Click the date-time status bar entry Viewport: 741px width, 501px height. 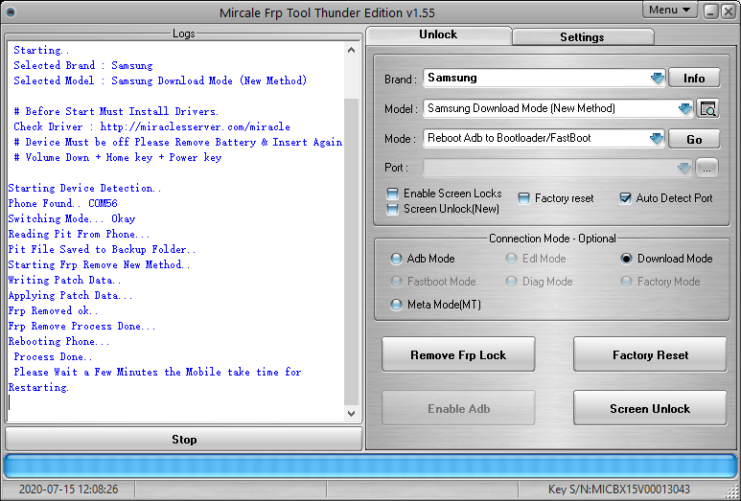pos(68,490)
